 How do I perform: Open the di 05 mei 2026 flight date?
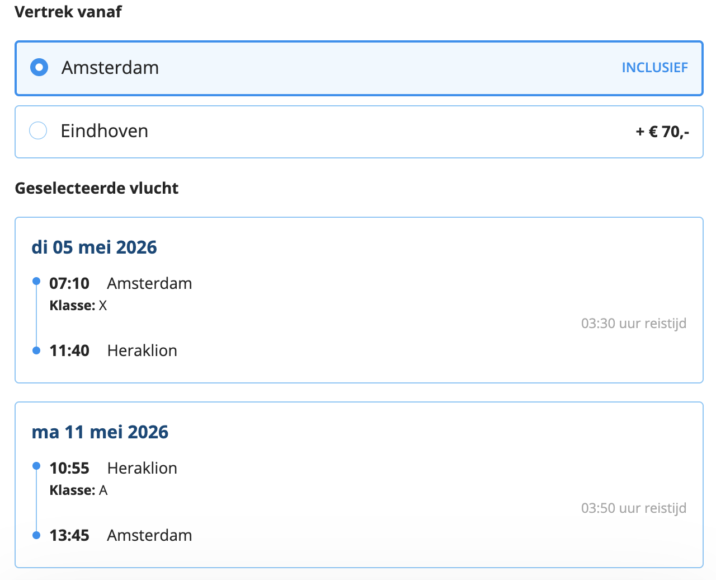pos(94,247)
